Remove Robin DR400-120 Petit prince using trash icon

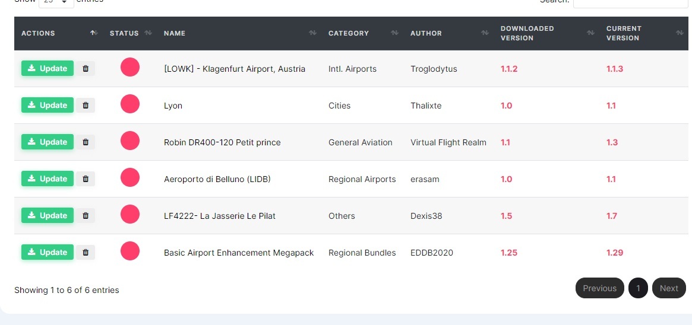click(86, 142)
